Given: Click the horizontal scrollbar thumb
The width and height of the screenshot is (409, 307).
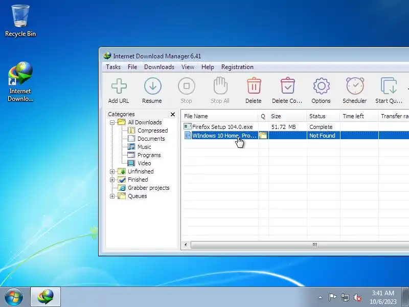Looking at the screenshot, I should pyautogui.click(x=300, y=245).
